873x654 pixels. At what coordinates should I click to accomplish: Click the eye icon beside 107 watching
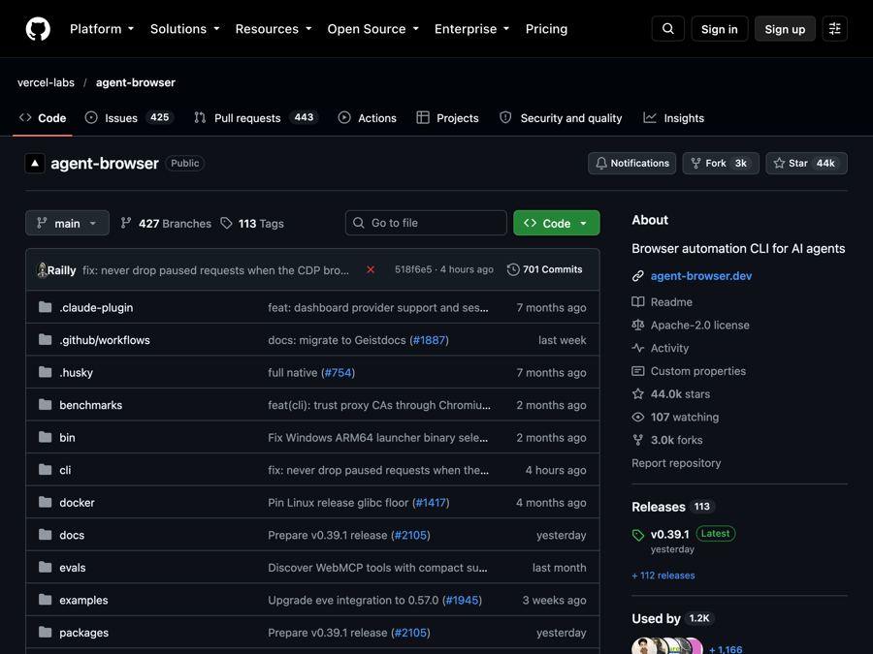pyautogui.click(x=638, y=417)
